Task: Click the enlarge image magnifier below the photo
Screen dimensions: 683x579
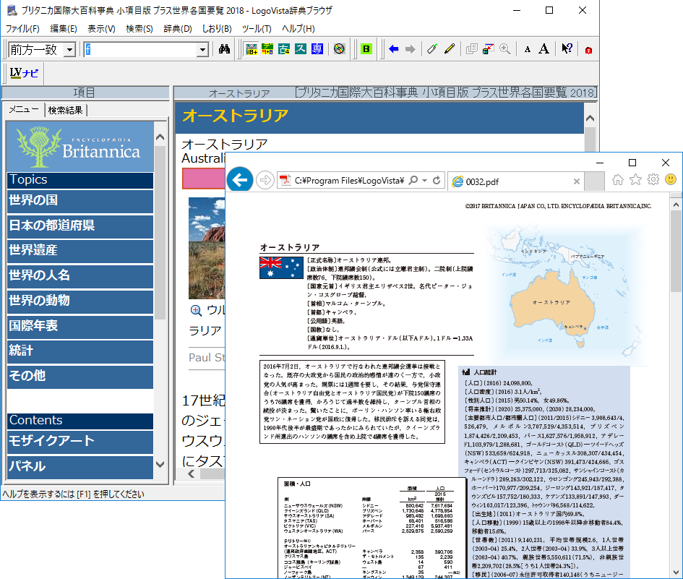Action: point(196,310)
